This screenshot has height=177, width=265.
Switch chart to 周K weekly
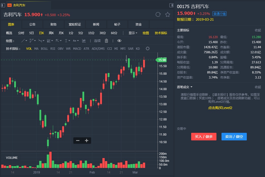coord(51,33)
